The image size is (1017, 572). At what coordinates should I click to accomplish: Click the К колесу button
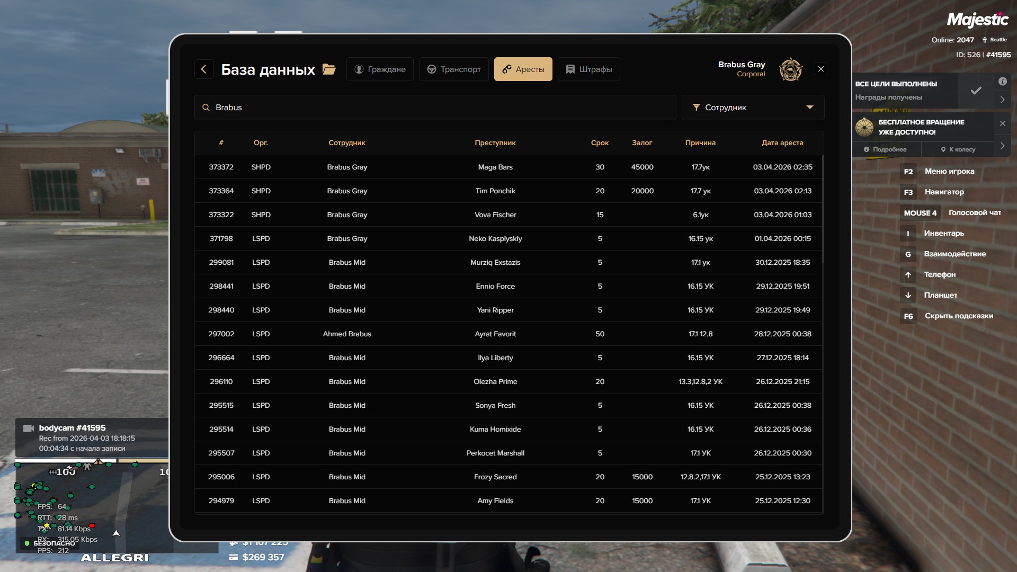[x=958, y=149]
